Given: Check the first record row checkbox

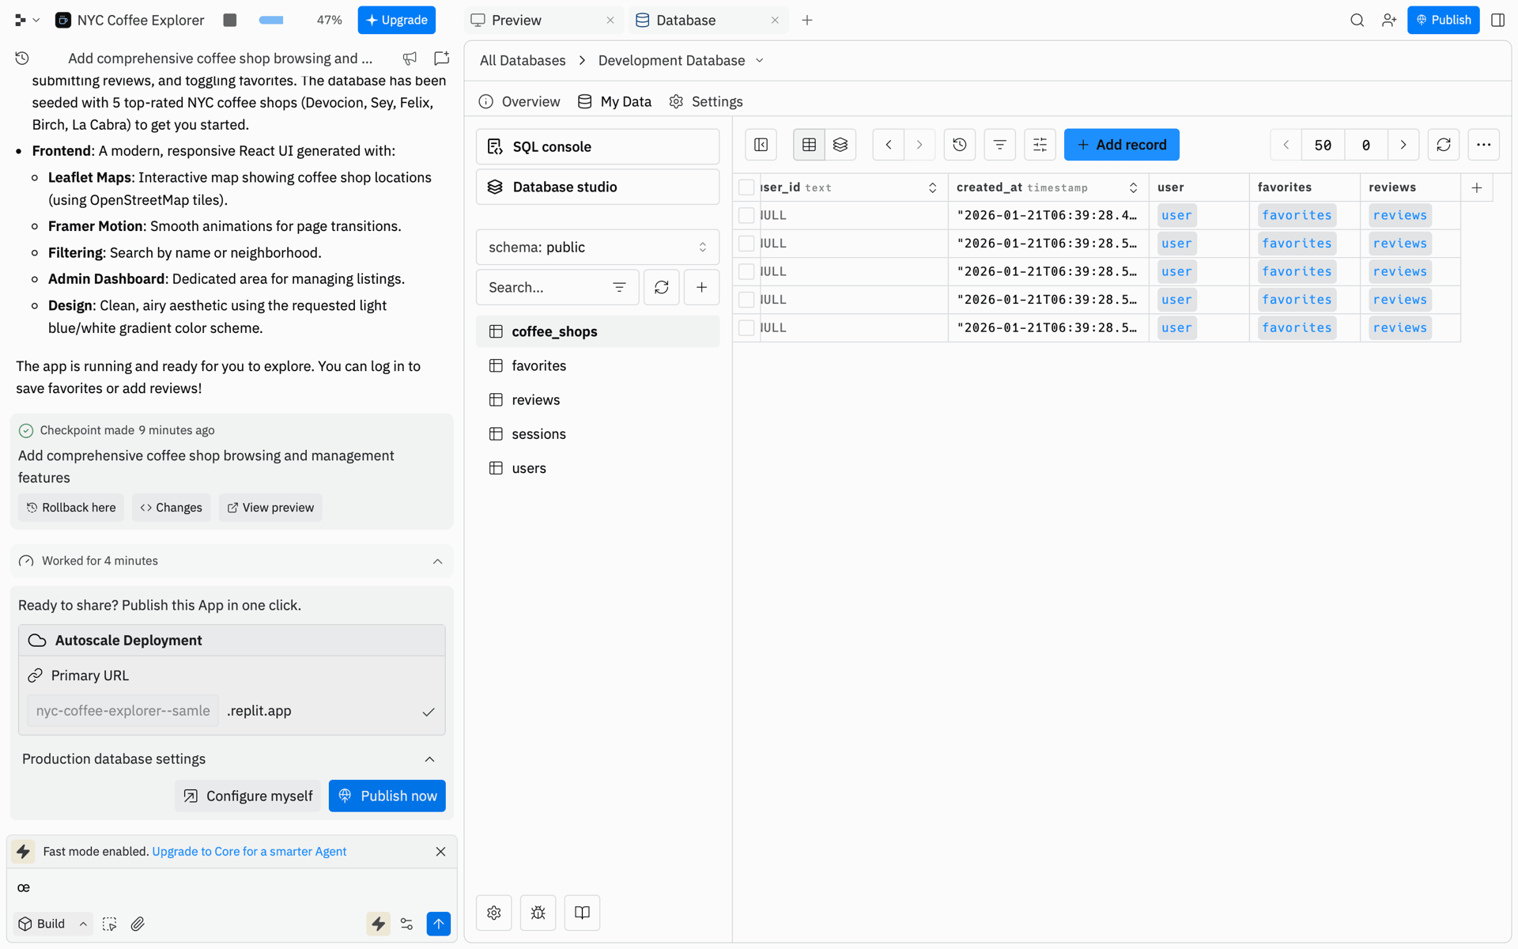Looking at the screenshot, I should (746, 215).
